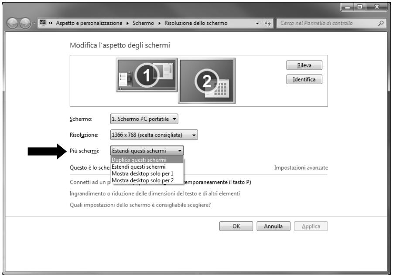Image resolution: width=393 pixels, height=275 pixels.
Task: Choose 'Duplica questi schermi' option
Action: (x=147, y=160)
